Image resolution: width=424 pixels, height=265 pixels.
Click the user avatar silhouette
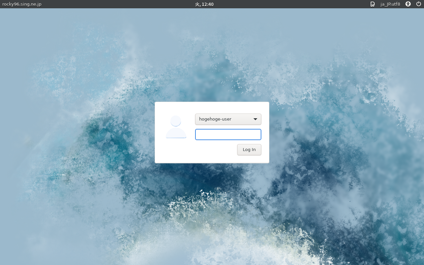click(x=176, y=127)
